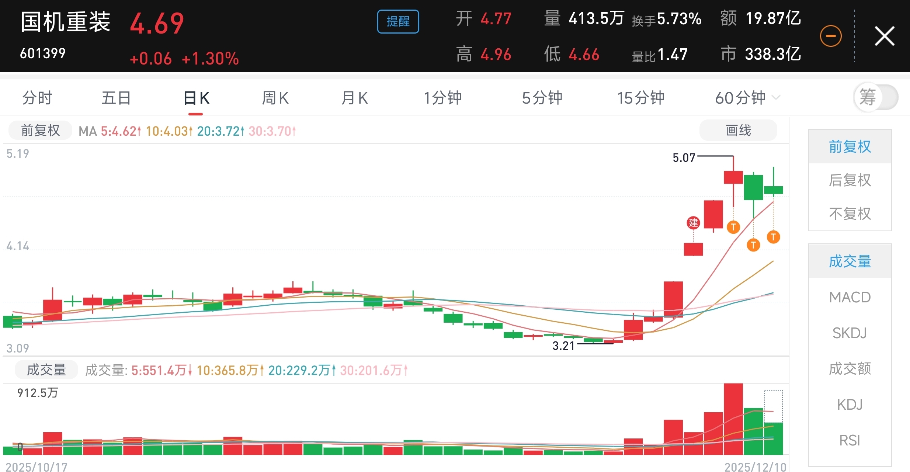Select 不复权 adjustment option
The height and width of the screenshot is (472, 910).
[850, 214]
